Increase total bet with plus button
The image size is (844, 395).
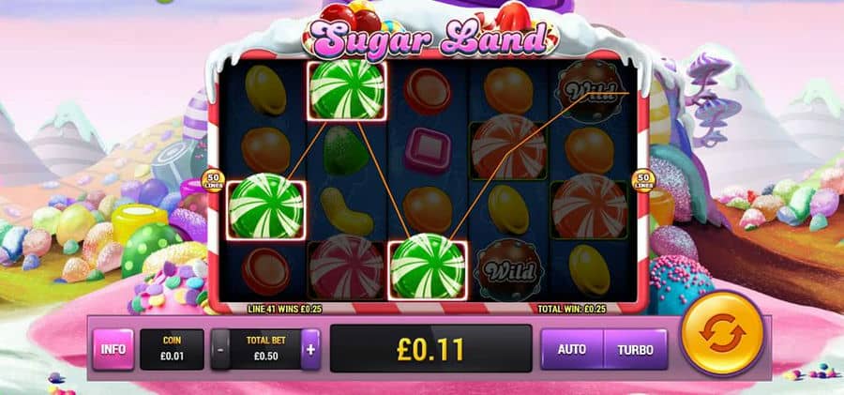(310, 349)
